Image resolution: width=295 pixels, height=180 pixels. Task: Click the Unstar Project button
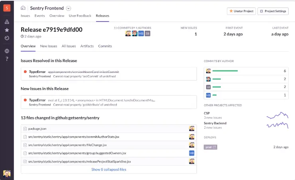point(241,11)
